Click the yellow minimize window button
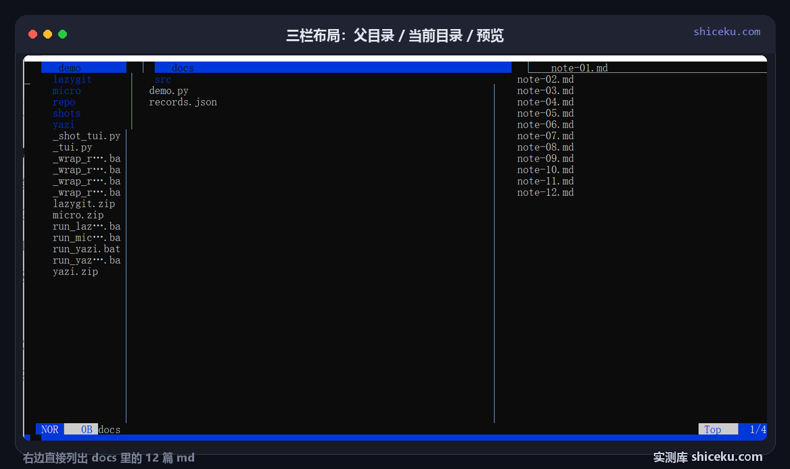Viewport: 790px width, 469px height. point(47,34)
